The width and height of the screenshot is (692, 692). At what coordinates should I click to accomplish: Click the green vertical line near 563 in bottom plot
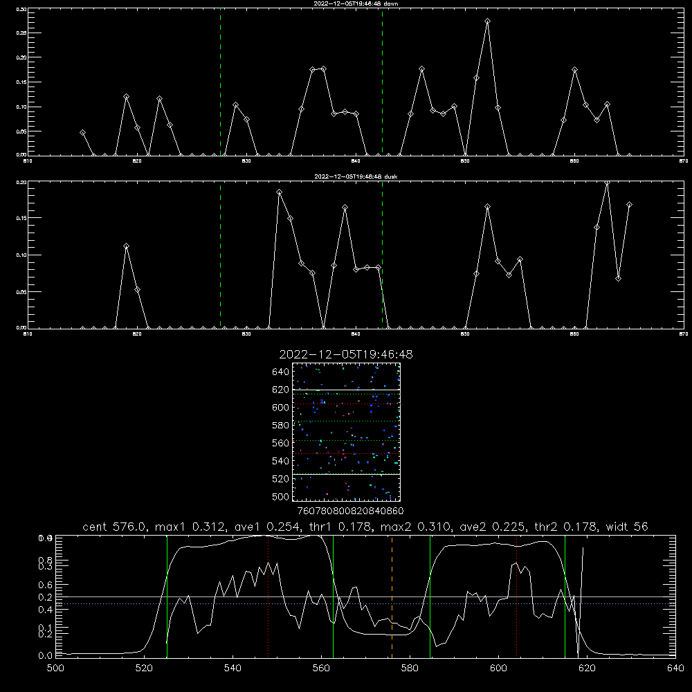pyautogui.click(x=334, y=597)
